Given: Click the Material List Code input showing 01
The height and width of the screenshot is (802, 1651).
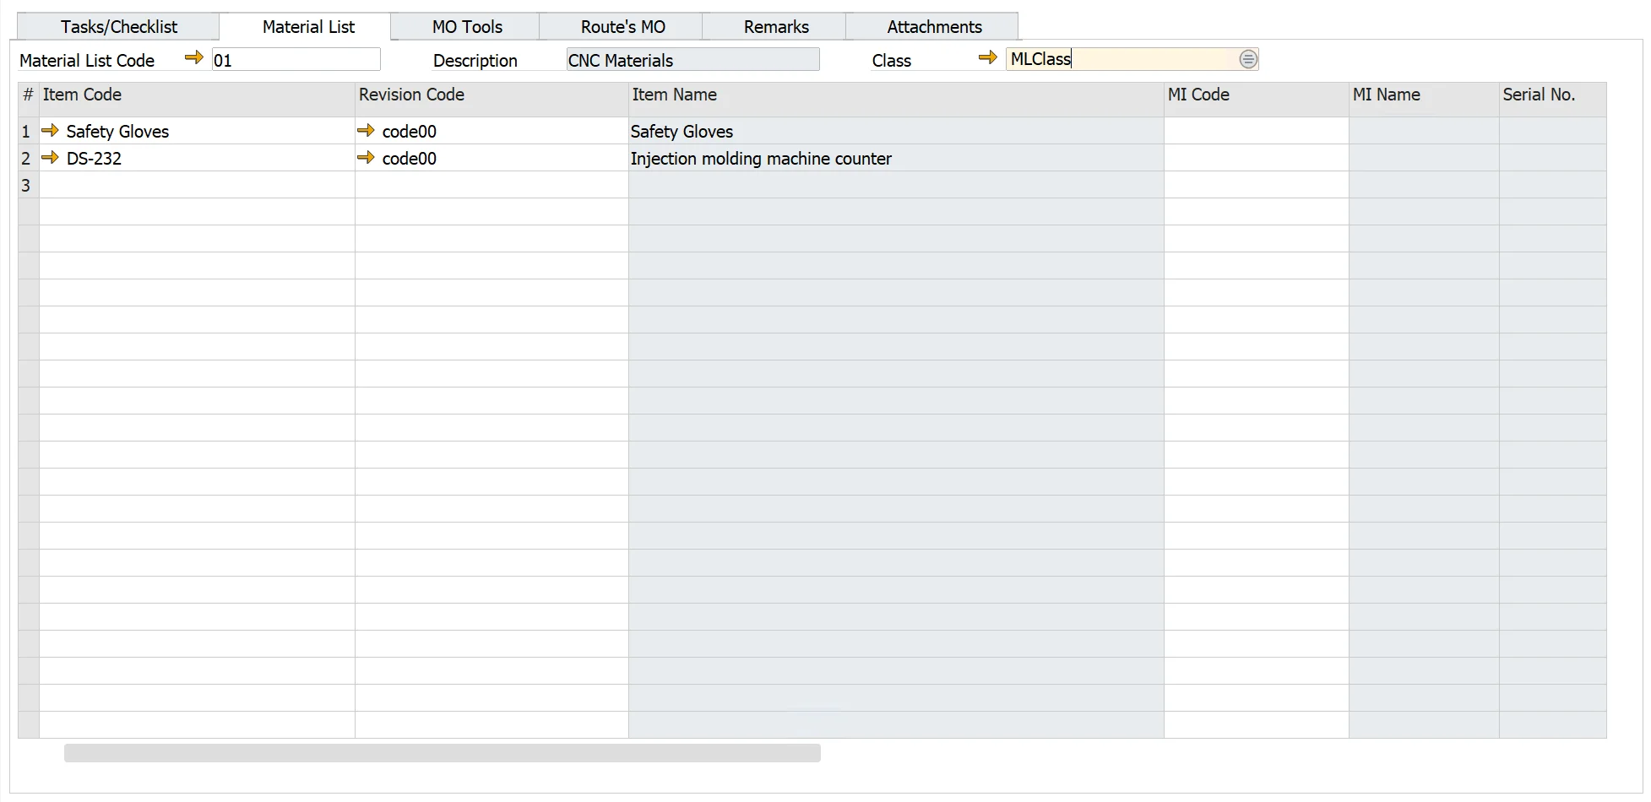Looking at the screenshot, I should pyautogui.click(x=296, y=59).
